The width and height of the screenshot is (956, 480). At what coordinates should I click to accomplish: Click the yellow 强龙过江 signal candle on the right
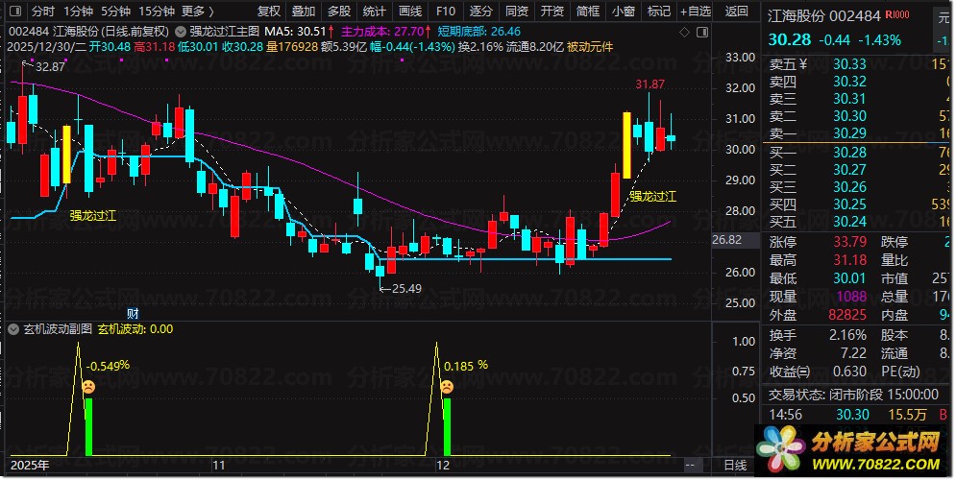pyautogui.click(x=626, y=145)
